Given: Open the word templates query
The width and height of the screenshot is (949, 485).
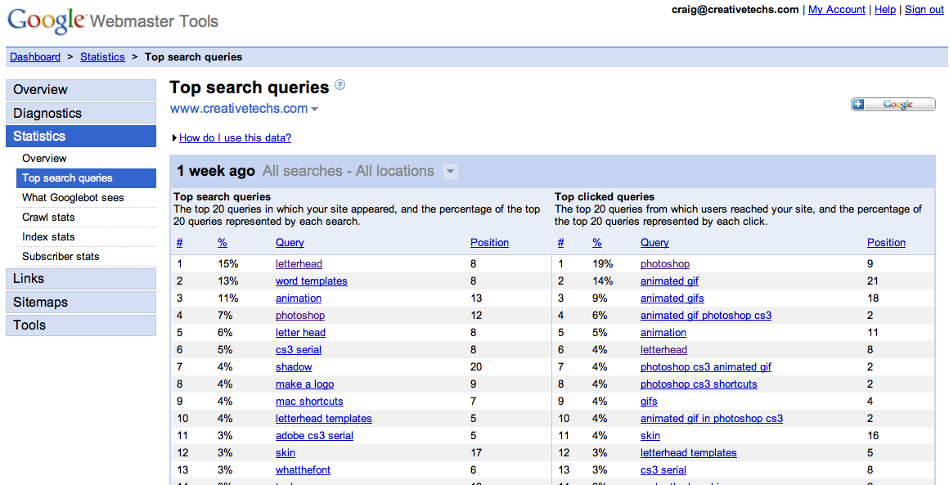Looking at the screenshot, I should (312, 281).
